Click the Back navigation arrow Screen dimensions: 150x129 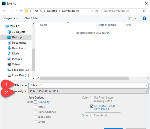click(4, 11)
